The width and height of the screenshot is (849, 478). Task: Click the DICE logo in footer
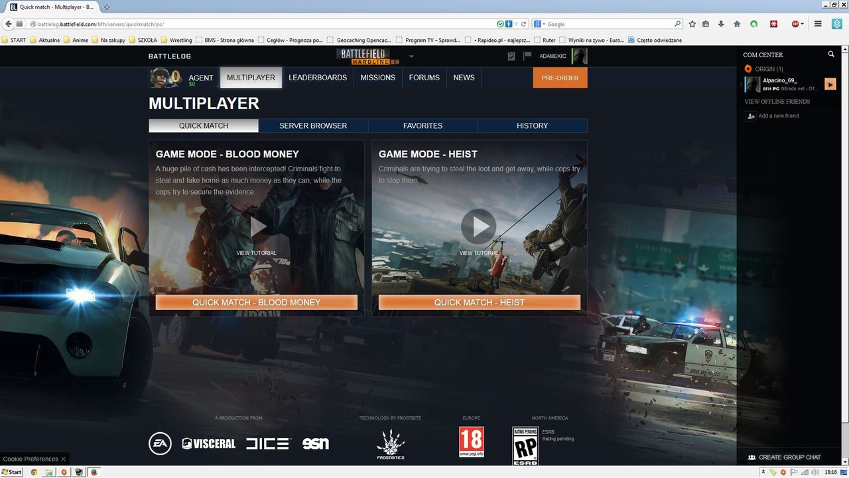268,443
